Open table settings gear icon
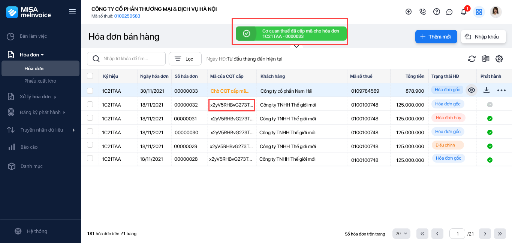Screen dimensions: 512x243 (x=499, y=59)
